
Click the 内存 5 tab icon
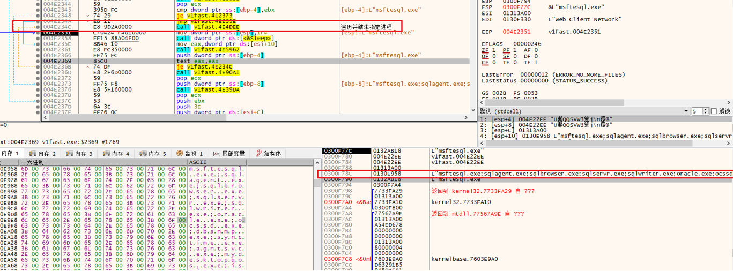click(x=143, y=154)
